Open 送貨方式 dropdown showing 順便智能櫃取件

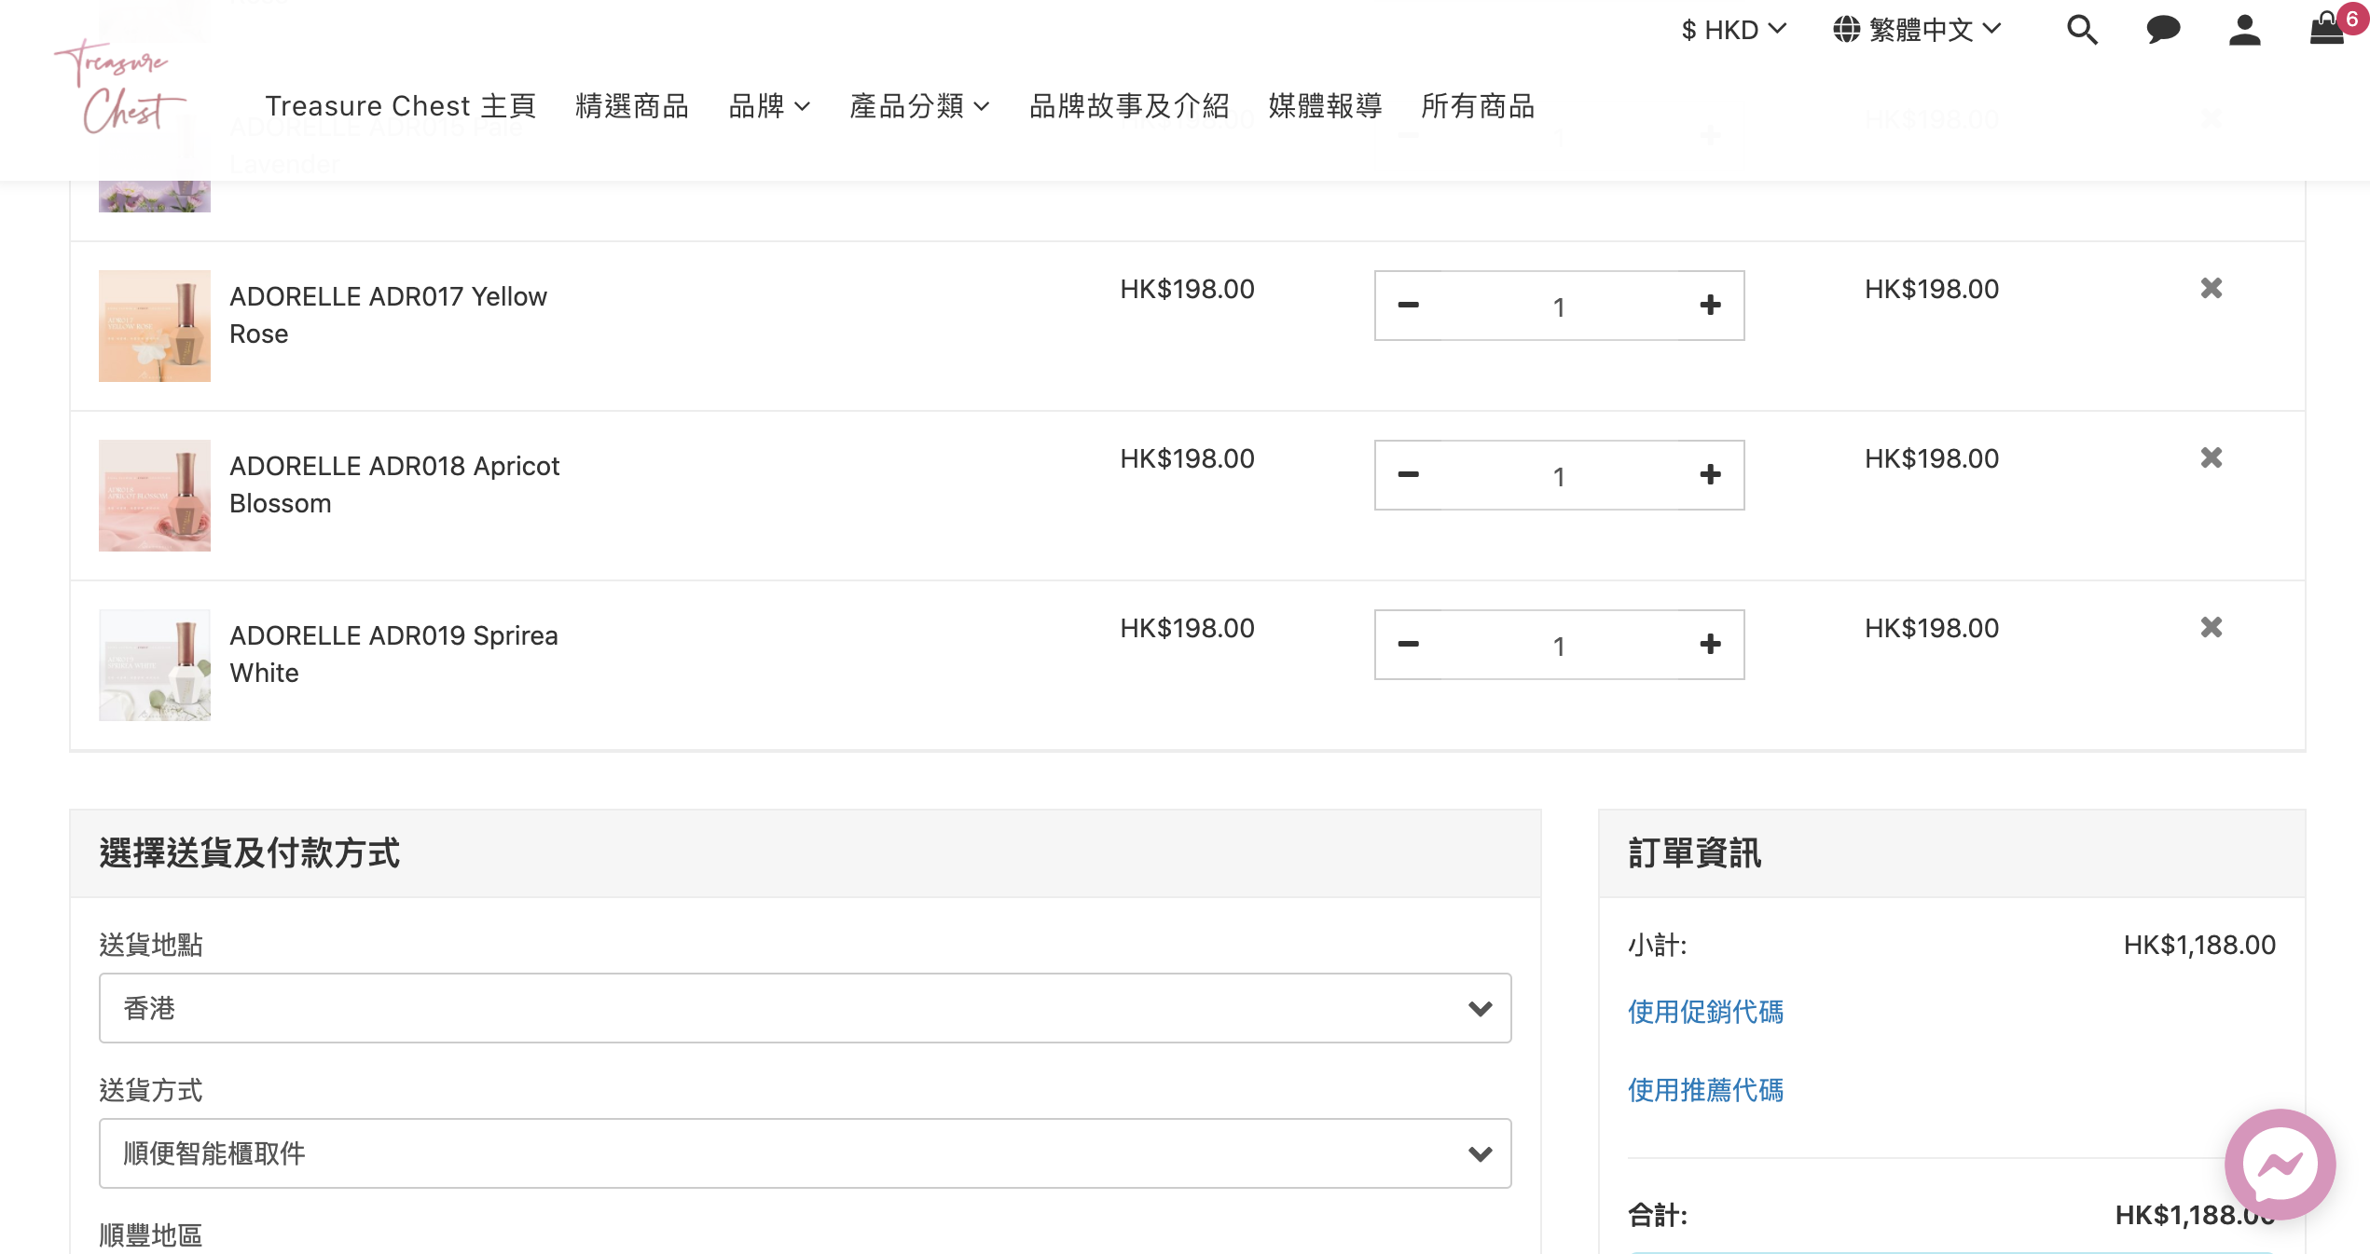coord(805,1153)
